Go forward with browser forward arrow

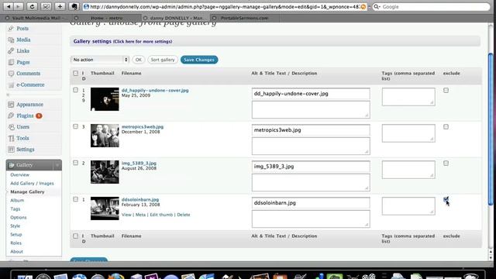19,6
